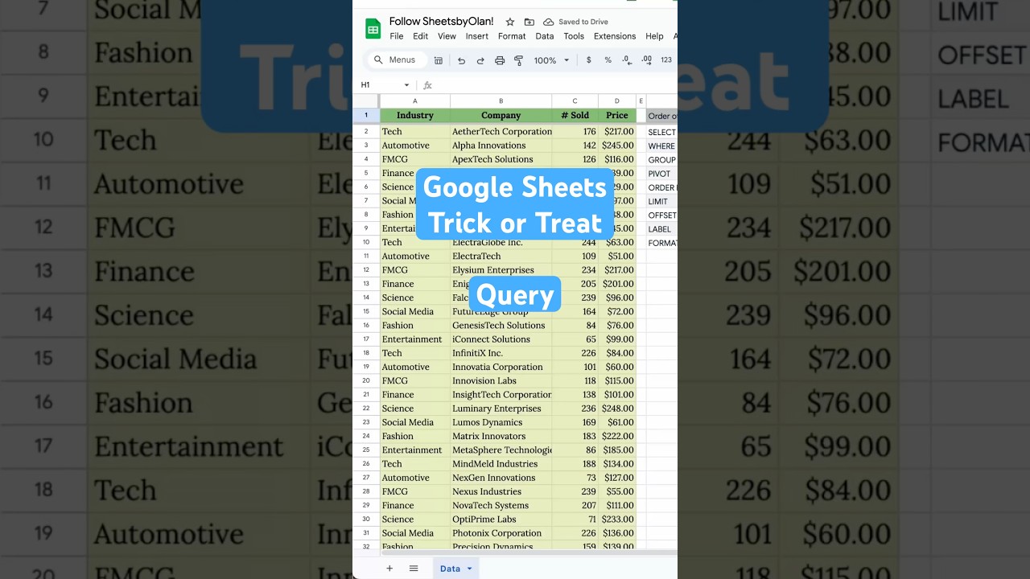This screenshot has height=579, width=1030.
Task: Open the Extensions menu
Action: [615, 36]
